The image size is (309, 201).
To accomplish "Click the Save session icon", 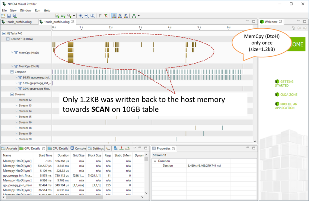I will click(9, 16).
